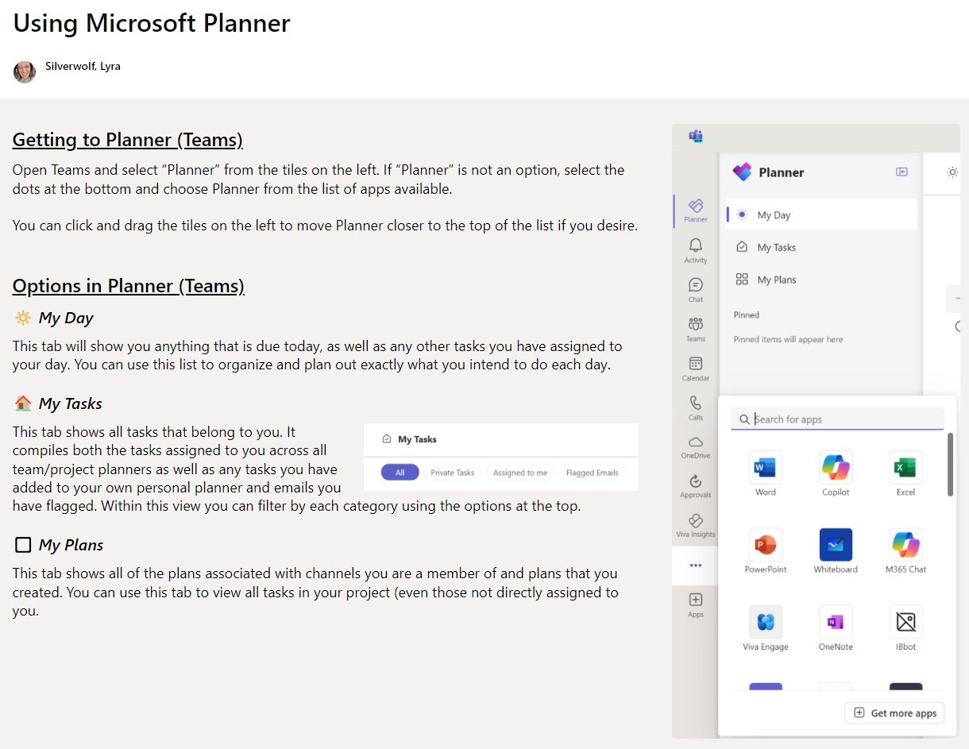The width and height of the screenshot is (969, 749).
Task: Open Calendar in the Teams left rail
Action: click(696, 369)
